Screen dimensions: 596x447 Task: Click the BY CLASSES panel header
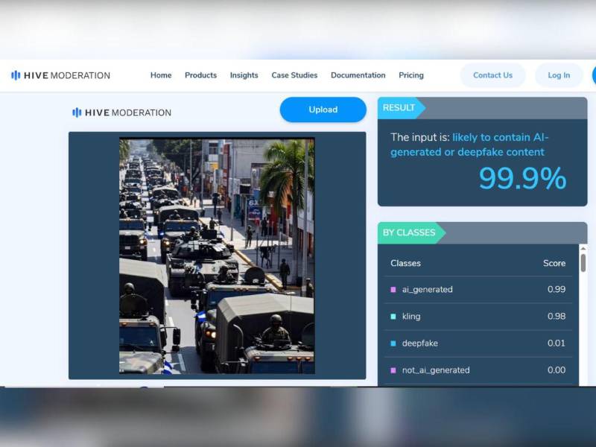[409, 232]
